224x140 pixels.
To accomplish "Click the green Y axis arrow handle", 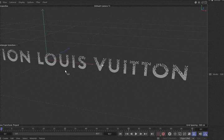I will 43,10.
